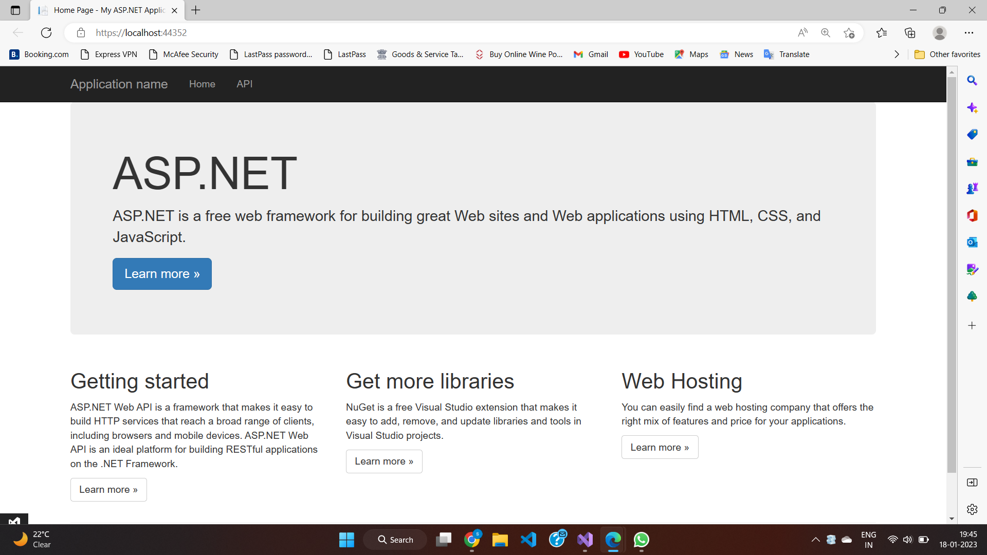Click the Gmail favorites bar shortcut
The width and height of the screenshot is (987, 555).
[590, 54]
